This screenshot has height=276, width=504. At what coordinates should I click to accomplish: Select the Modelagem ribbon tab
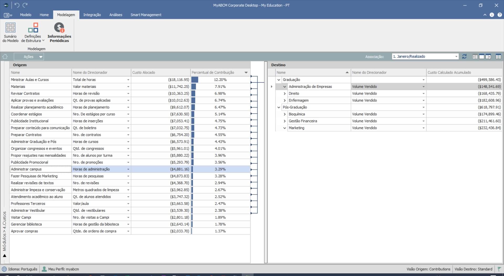click(x=66, y=15)
